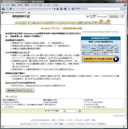Open the 最近の注文状況を見る link

tap(12, 102)
